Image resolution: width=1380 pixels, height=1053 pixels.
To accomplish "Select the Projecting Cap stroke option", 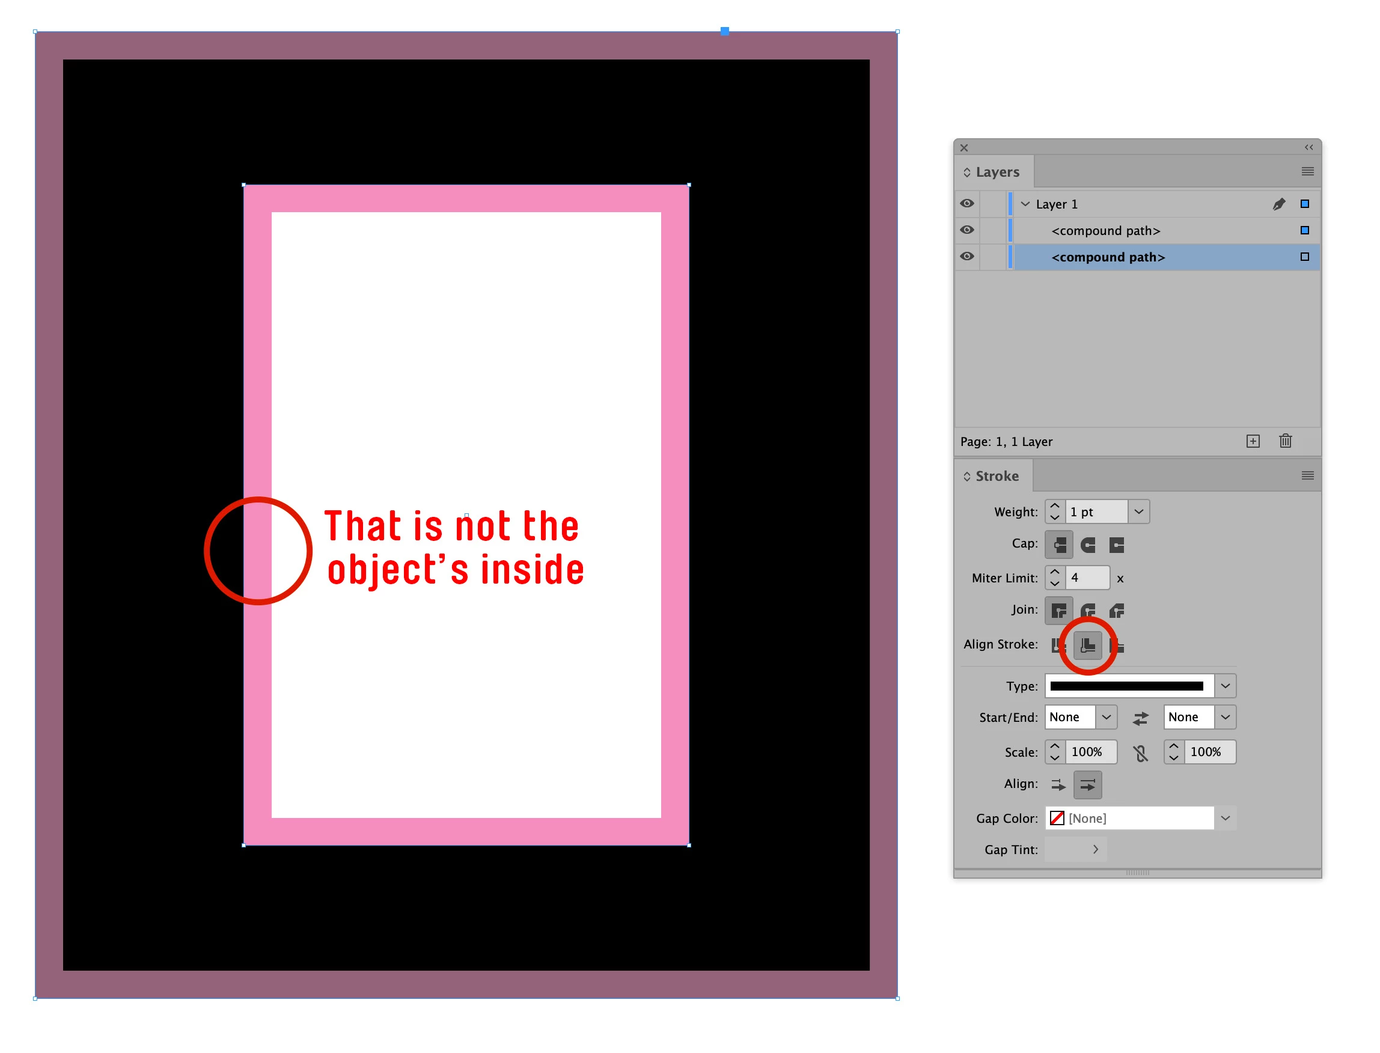I will click(x=1116, y=545).
